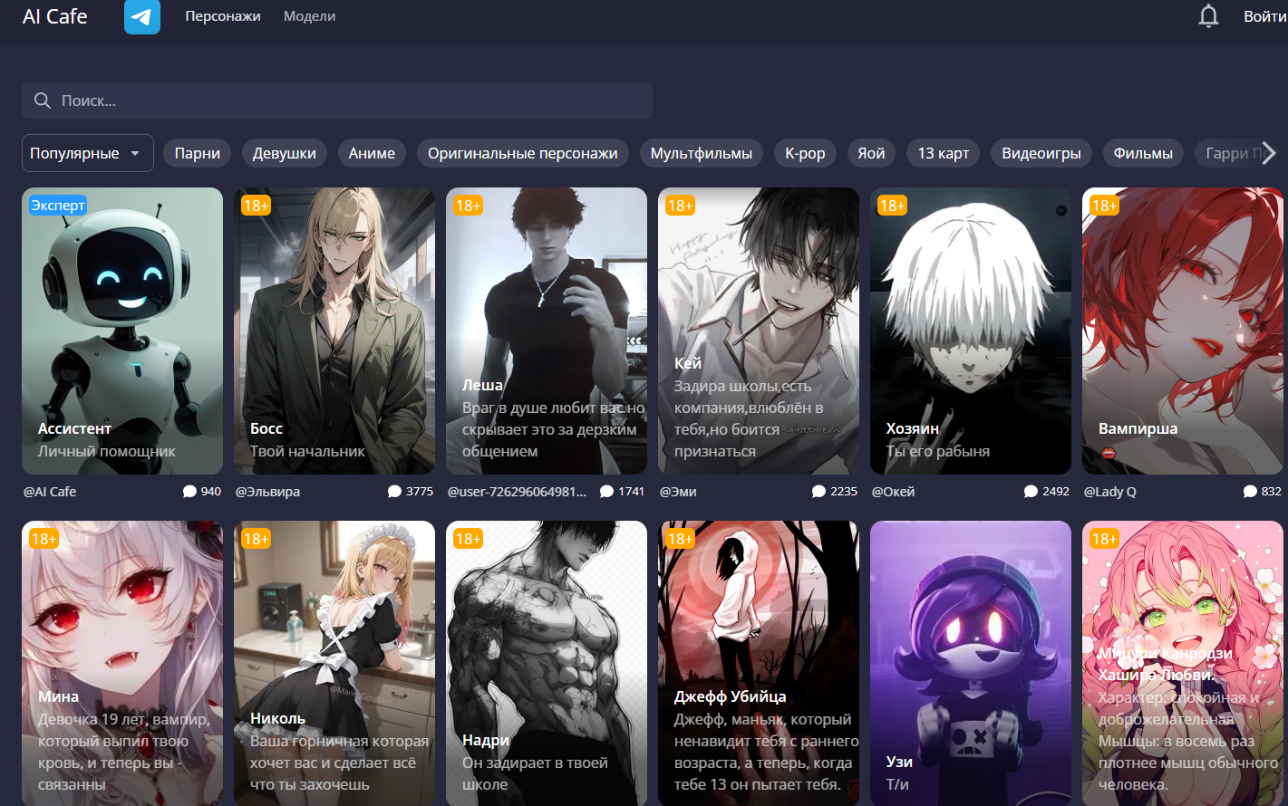Click the 18+ badge on Николь card

256,539
